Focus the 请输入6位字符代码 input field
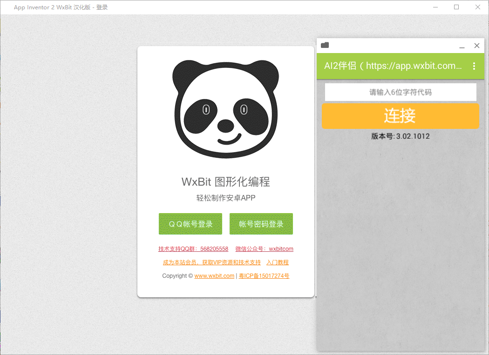Viewport: 489px width, 355px height. [401, 92]
